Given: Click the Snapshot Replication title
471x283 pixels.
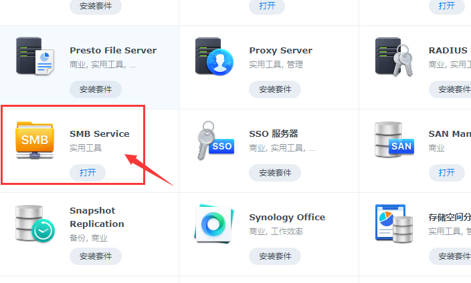Looking at the screenshot, I should point(97,217).
